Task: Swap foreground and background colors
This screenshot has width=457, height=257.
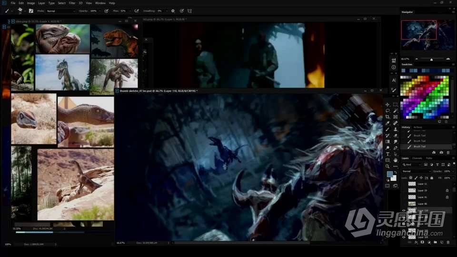Action: click(396, 172)
